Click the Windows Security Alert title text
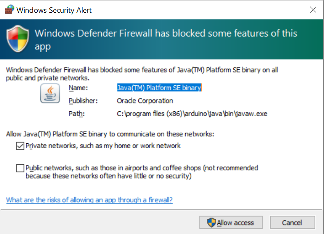324x234 pixels. point(54,10)
